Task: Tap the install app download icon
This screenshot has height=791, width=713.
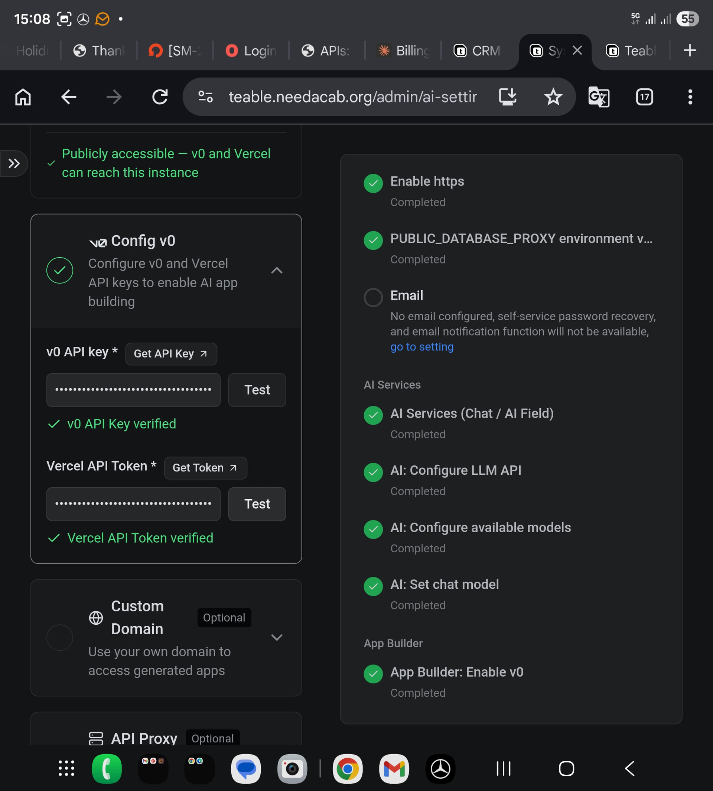Action: (507, 97)
